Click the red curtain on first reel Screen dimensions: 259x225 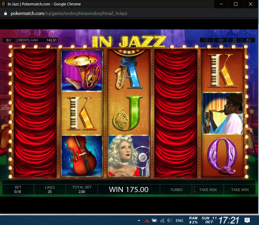coord(35,113)
